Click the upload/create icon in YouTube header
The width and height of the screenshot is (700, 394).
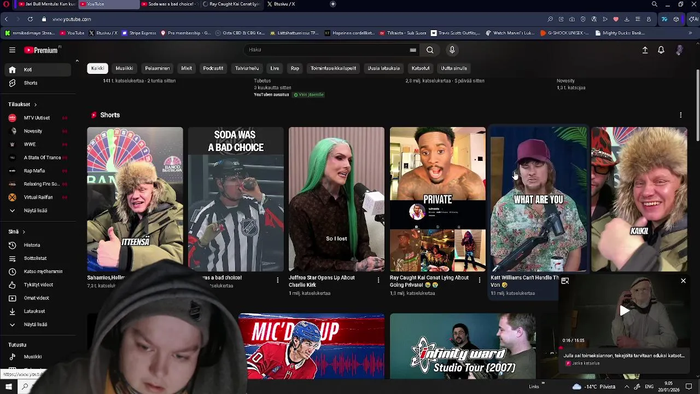point(645,50)
